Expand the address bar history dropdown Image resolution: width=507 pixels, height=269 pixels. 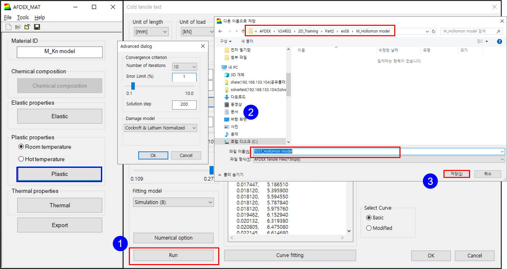pos(428,31)
